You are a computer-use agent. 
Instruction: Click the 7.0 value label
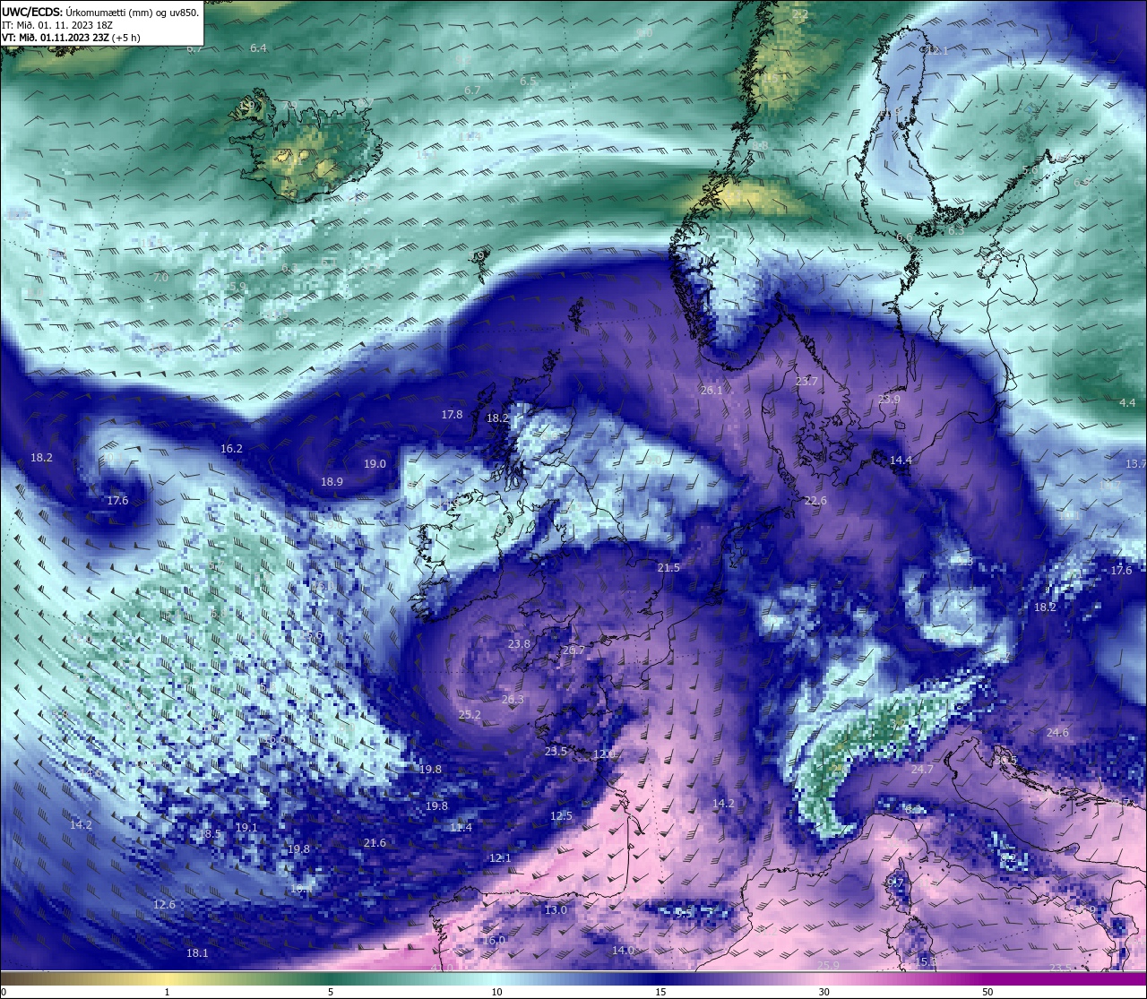[160, 278]
